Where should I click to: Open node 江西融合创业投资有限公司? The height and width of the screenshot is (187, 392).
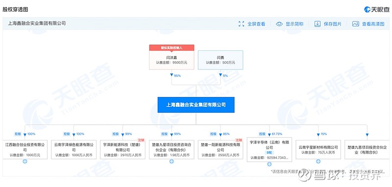click(x=25, y=149)
